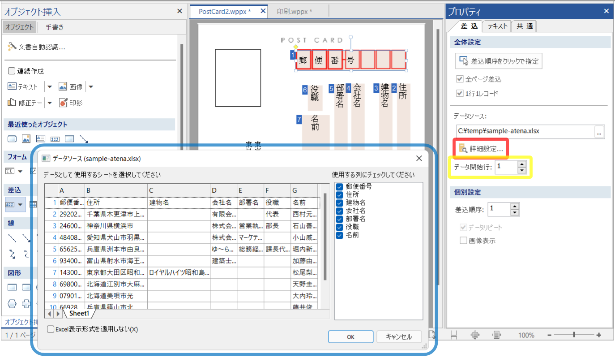The height and width of the screenshot is (358, 615).
Task: Select the 郵便番号 merge field on postcard
Action: pyautogui.click(x=351, y=60)
